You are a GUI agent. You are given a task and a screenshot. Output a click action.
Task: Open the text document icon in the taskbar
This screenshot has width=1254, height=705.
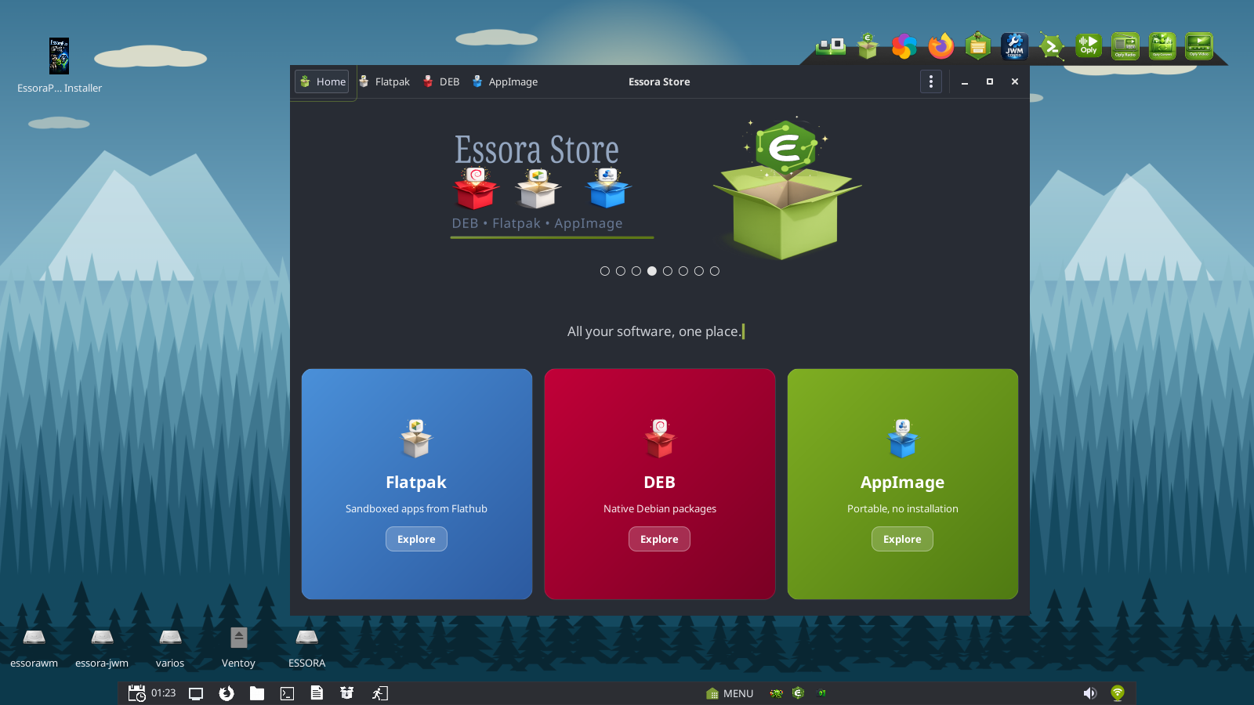(x=317, y=693)
